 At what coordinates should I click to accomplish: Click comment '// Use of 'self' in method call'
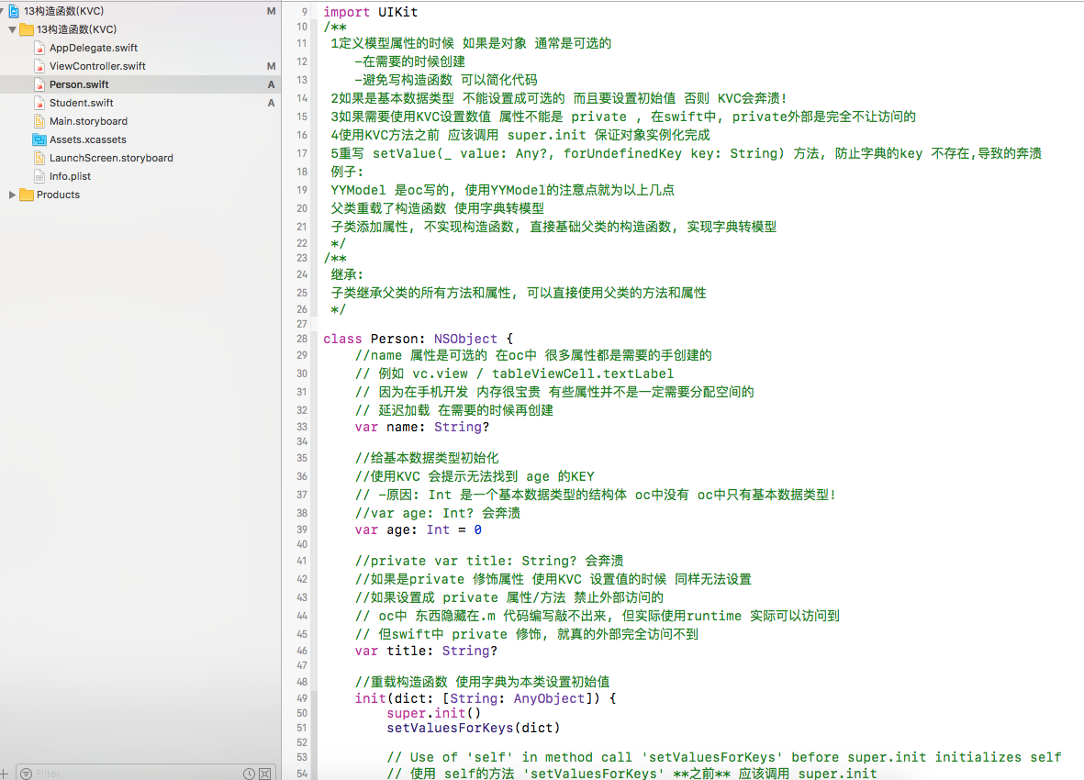point(724,757)
